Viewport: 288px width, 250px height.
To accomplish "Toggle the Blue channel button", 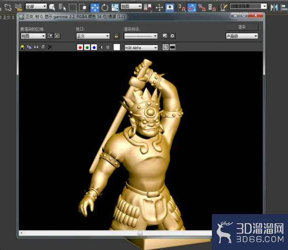I will [94, 48].
